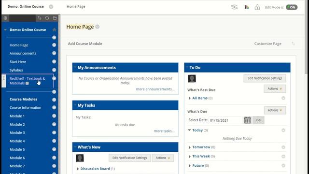Viewport: 309px width, 174px height.
Task: Click the course availability lock icon
Action: click(257, 7)
